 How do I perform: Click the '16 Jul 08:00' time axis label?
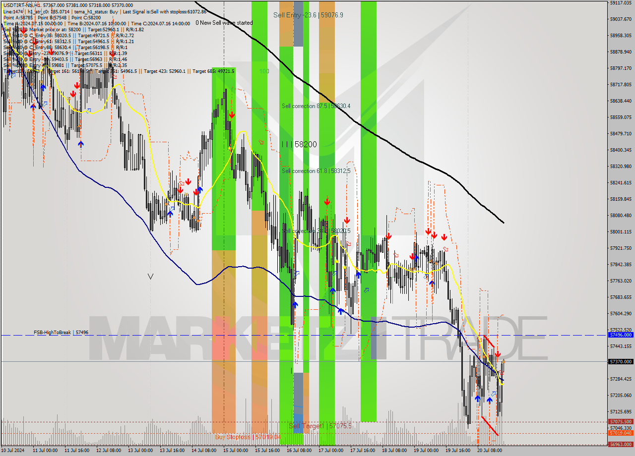tap(298, 451)
